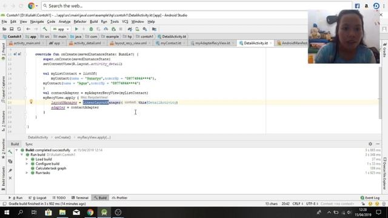Click the override gutter icon beside onCreate
This screenshot has width=388, height=218.
pos(17,54)
